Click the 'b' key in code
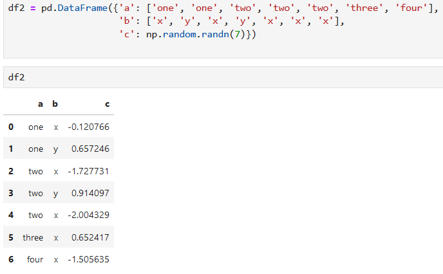This screenshot has height=274, width=443. coord(127,21)
